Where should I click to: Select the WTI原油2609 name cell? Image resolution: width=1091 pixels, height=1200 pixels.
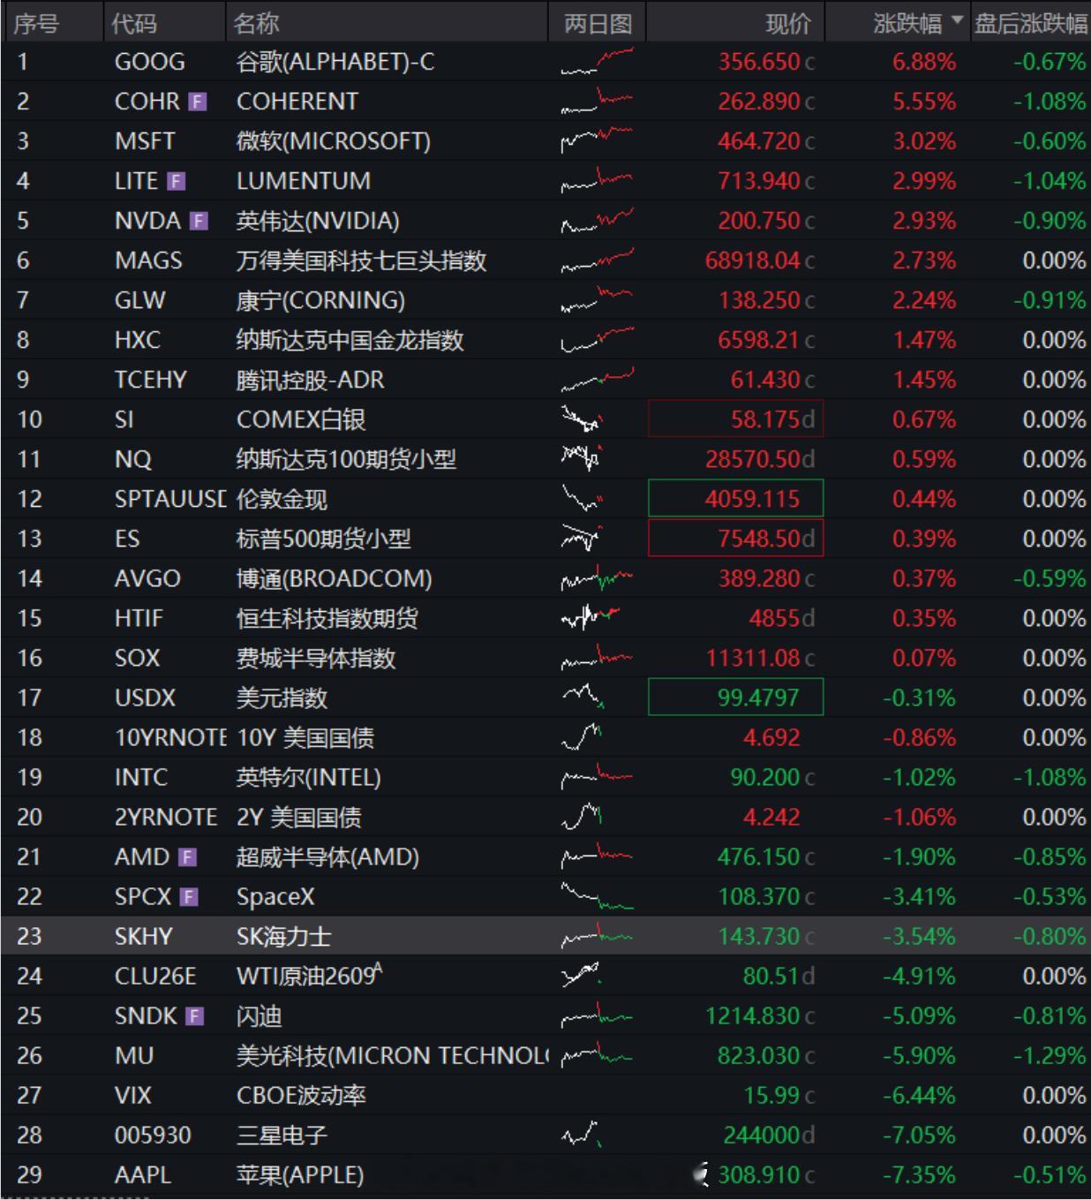[x=309, y=976]
